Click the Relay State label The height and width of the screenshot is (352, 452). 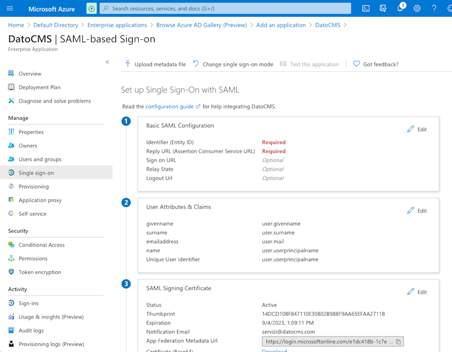click(160, 169)
